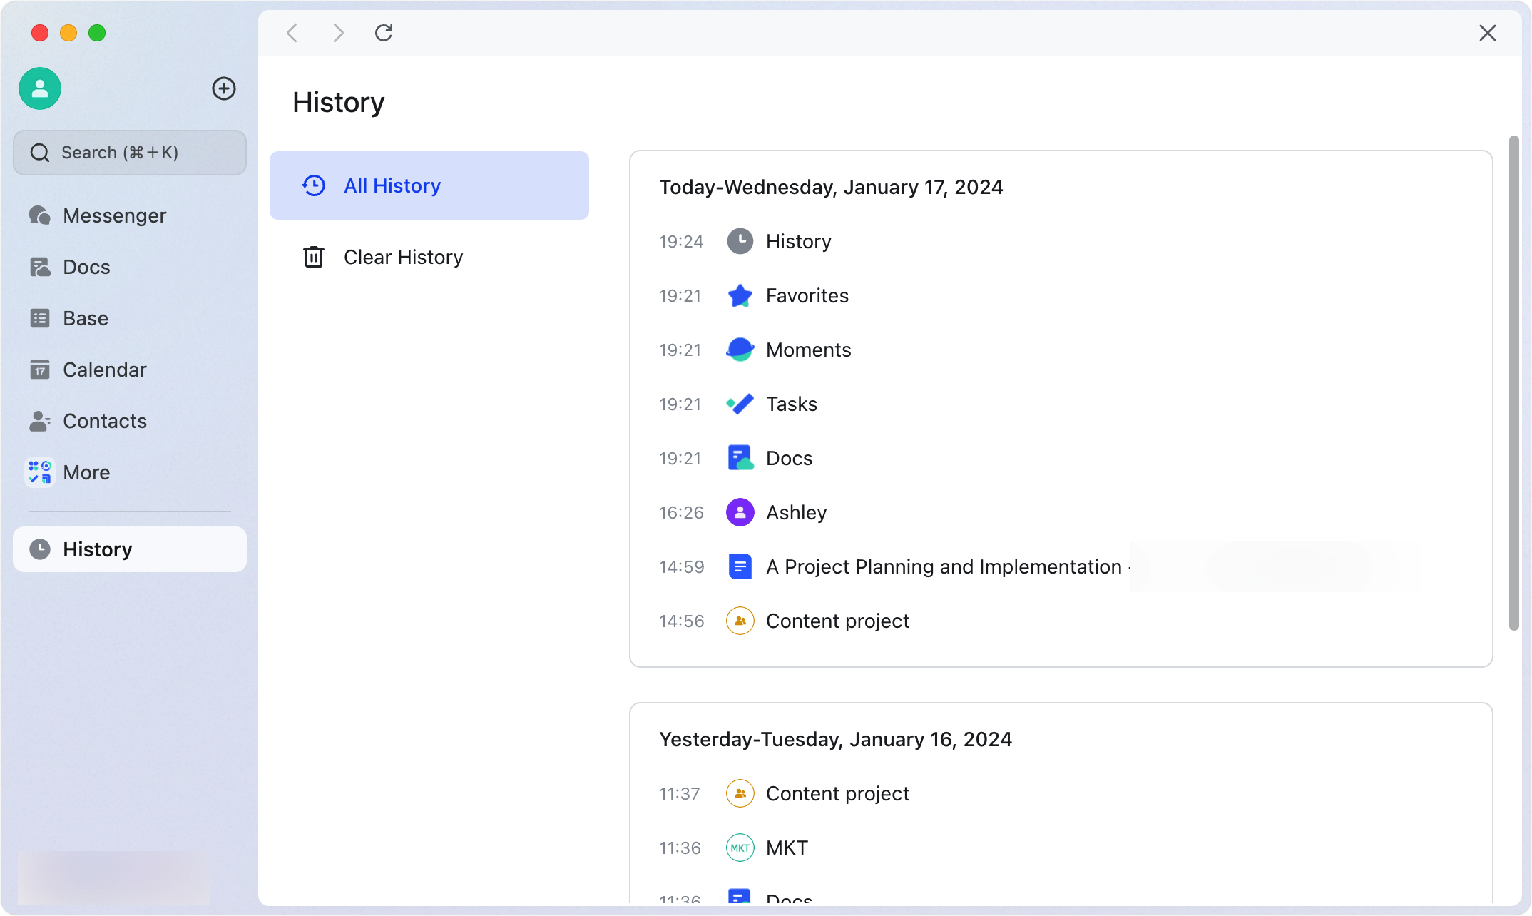Open the More apps panel
Screen dimensions: 1532x916
(x=86, y=472)
